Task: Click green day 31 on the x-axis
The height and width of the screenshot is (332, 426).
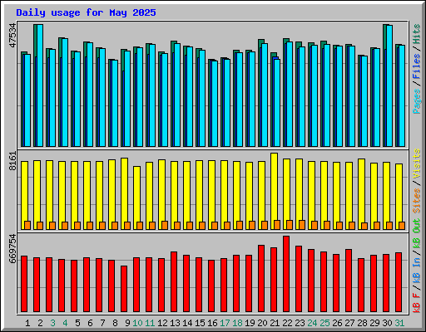Action: (x=399, y=323)
